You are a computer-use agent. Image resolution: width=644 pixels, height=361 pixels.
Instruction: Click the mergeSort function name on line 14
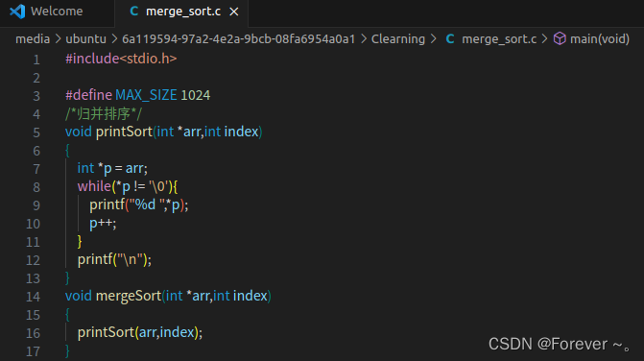click(x=129, y=296)
